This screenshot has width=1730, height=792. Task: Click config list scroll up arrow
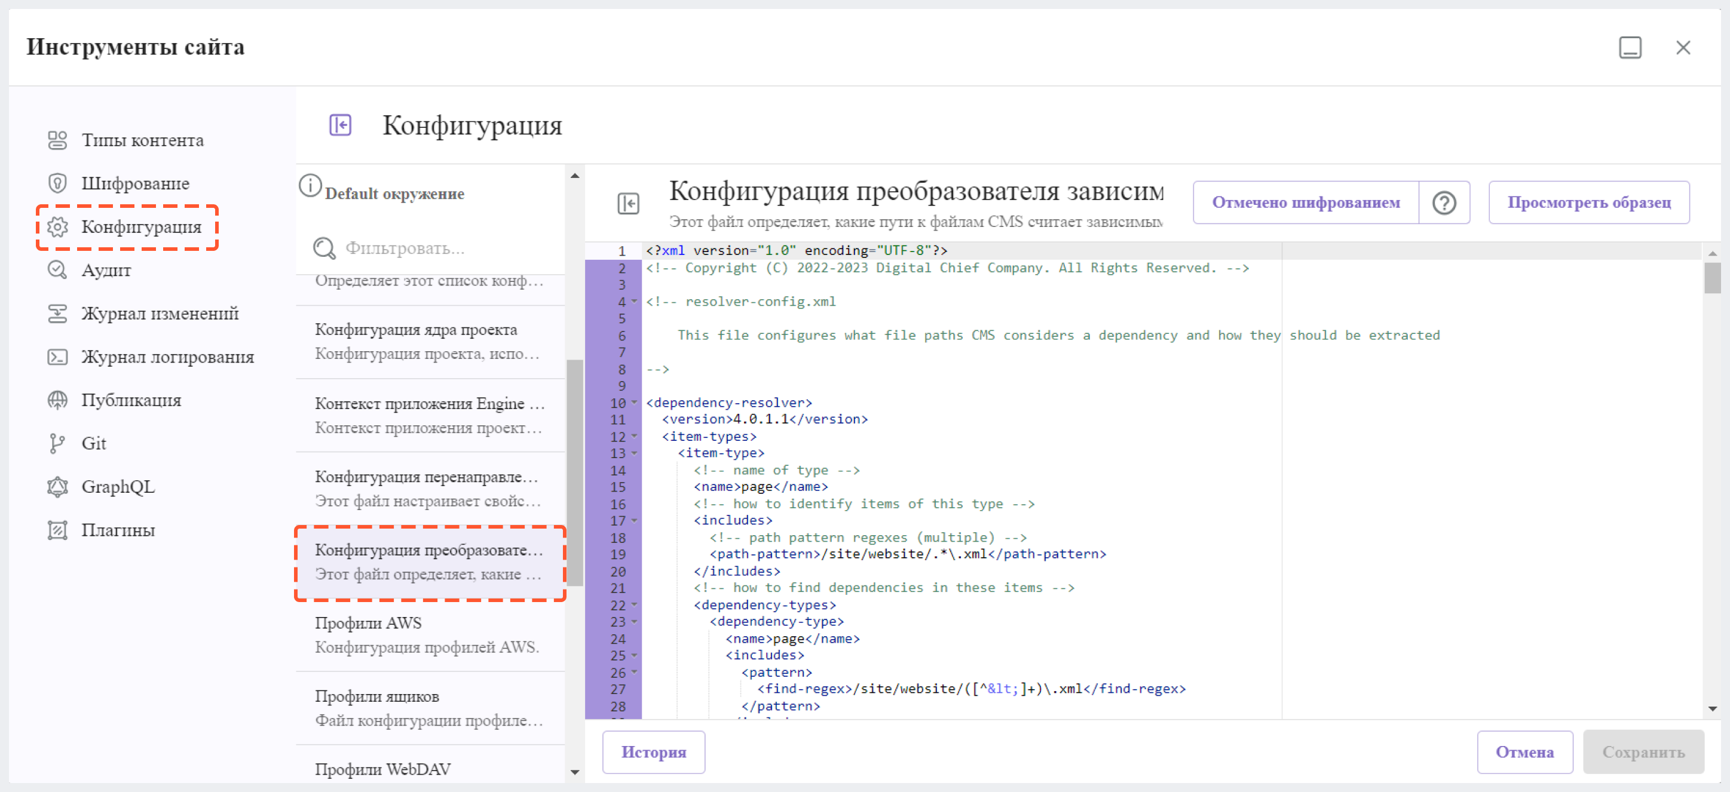[574, 176]
